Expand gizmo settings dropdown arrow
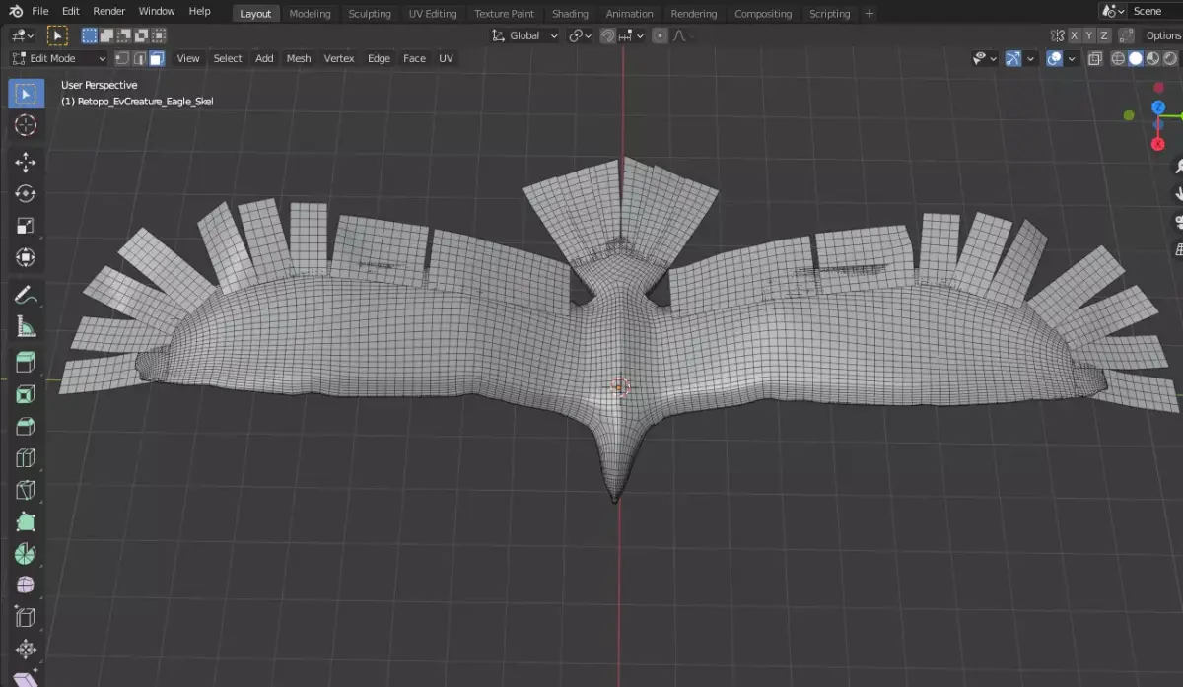Viewport: 1183px width, 687px height. point(1030,58)
